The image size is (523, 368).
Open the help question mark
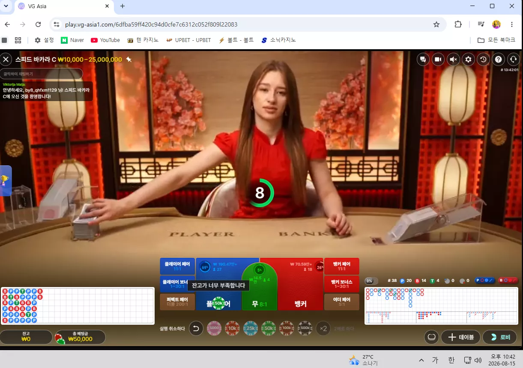(x=498, y=60)
